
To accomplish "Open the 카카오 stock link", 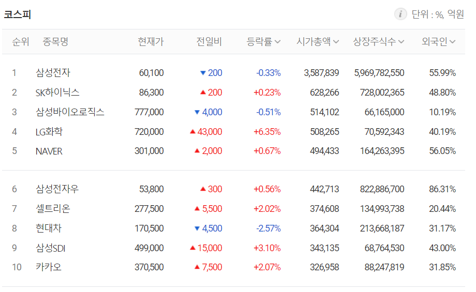I will pos(49,267).
